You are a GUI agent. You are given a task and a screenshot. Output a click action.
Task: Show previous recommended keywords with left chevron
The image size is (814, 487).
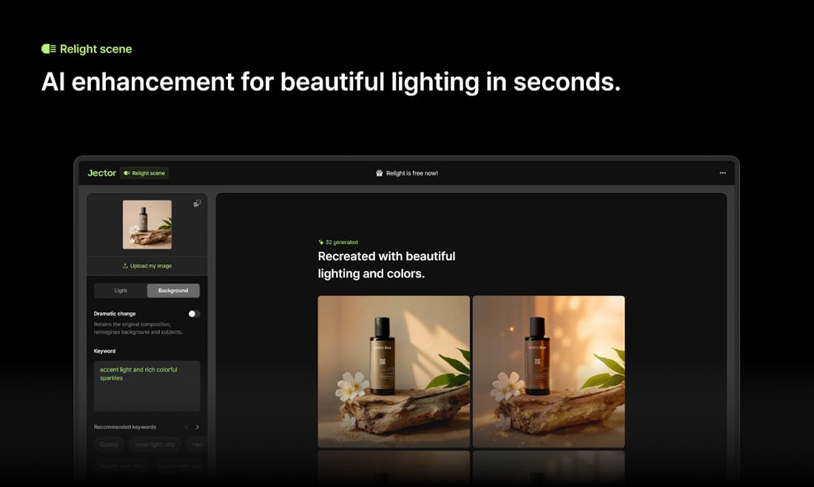point(186,427)
